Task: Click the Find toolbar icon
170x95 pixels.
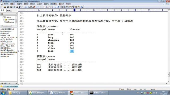Action: pyautogui.click(x=44, y=7)
